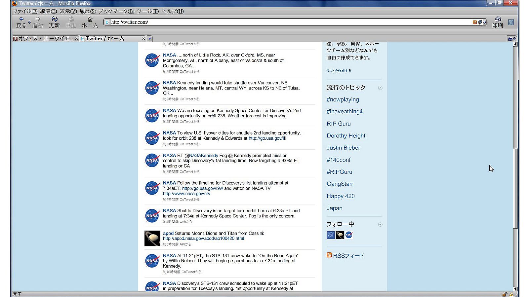Image resolution: width=529 pixels, height=297 pixels.
Task: Click the Home (ホーム) toolbar button
Action: [90, 22]
